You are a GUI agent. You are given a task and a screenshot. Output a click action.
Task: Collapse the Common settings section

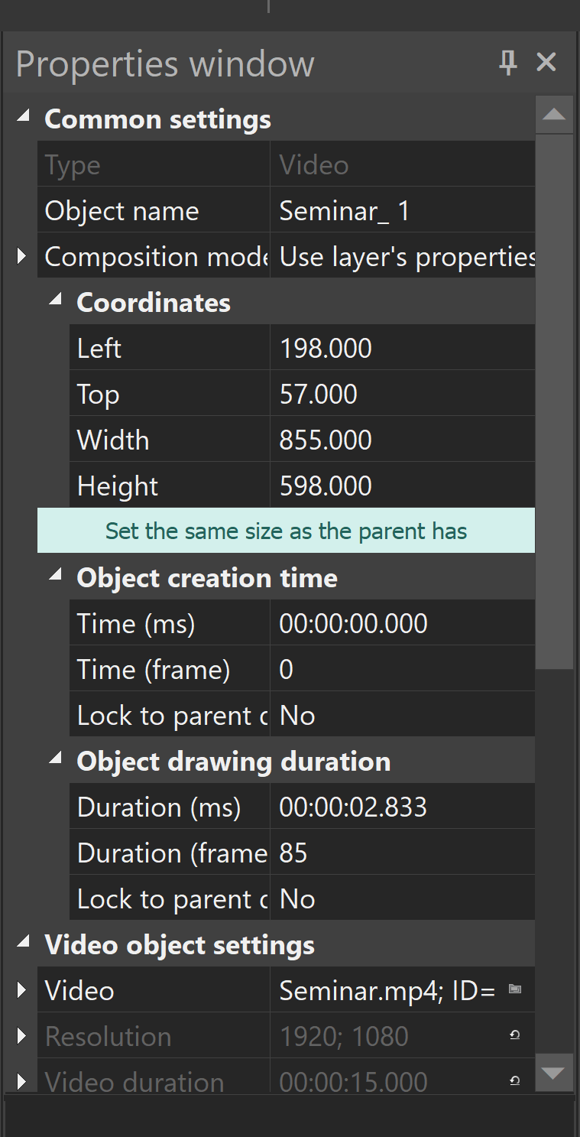click(24, 117)
